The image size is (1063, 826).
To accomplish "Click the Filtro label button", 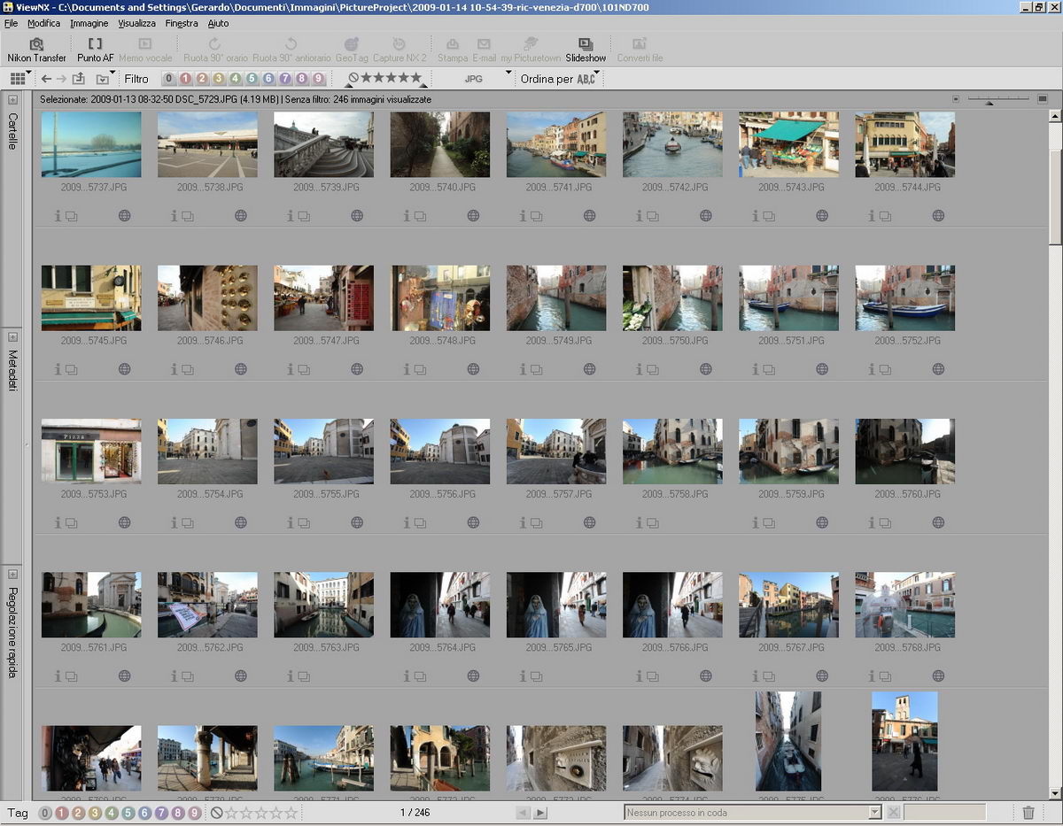I will [x=136, y=79].
